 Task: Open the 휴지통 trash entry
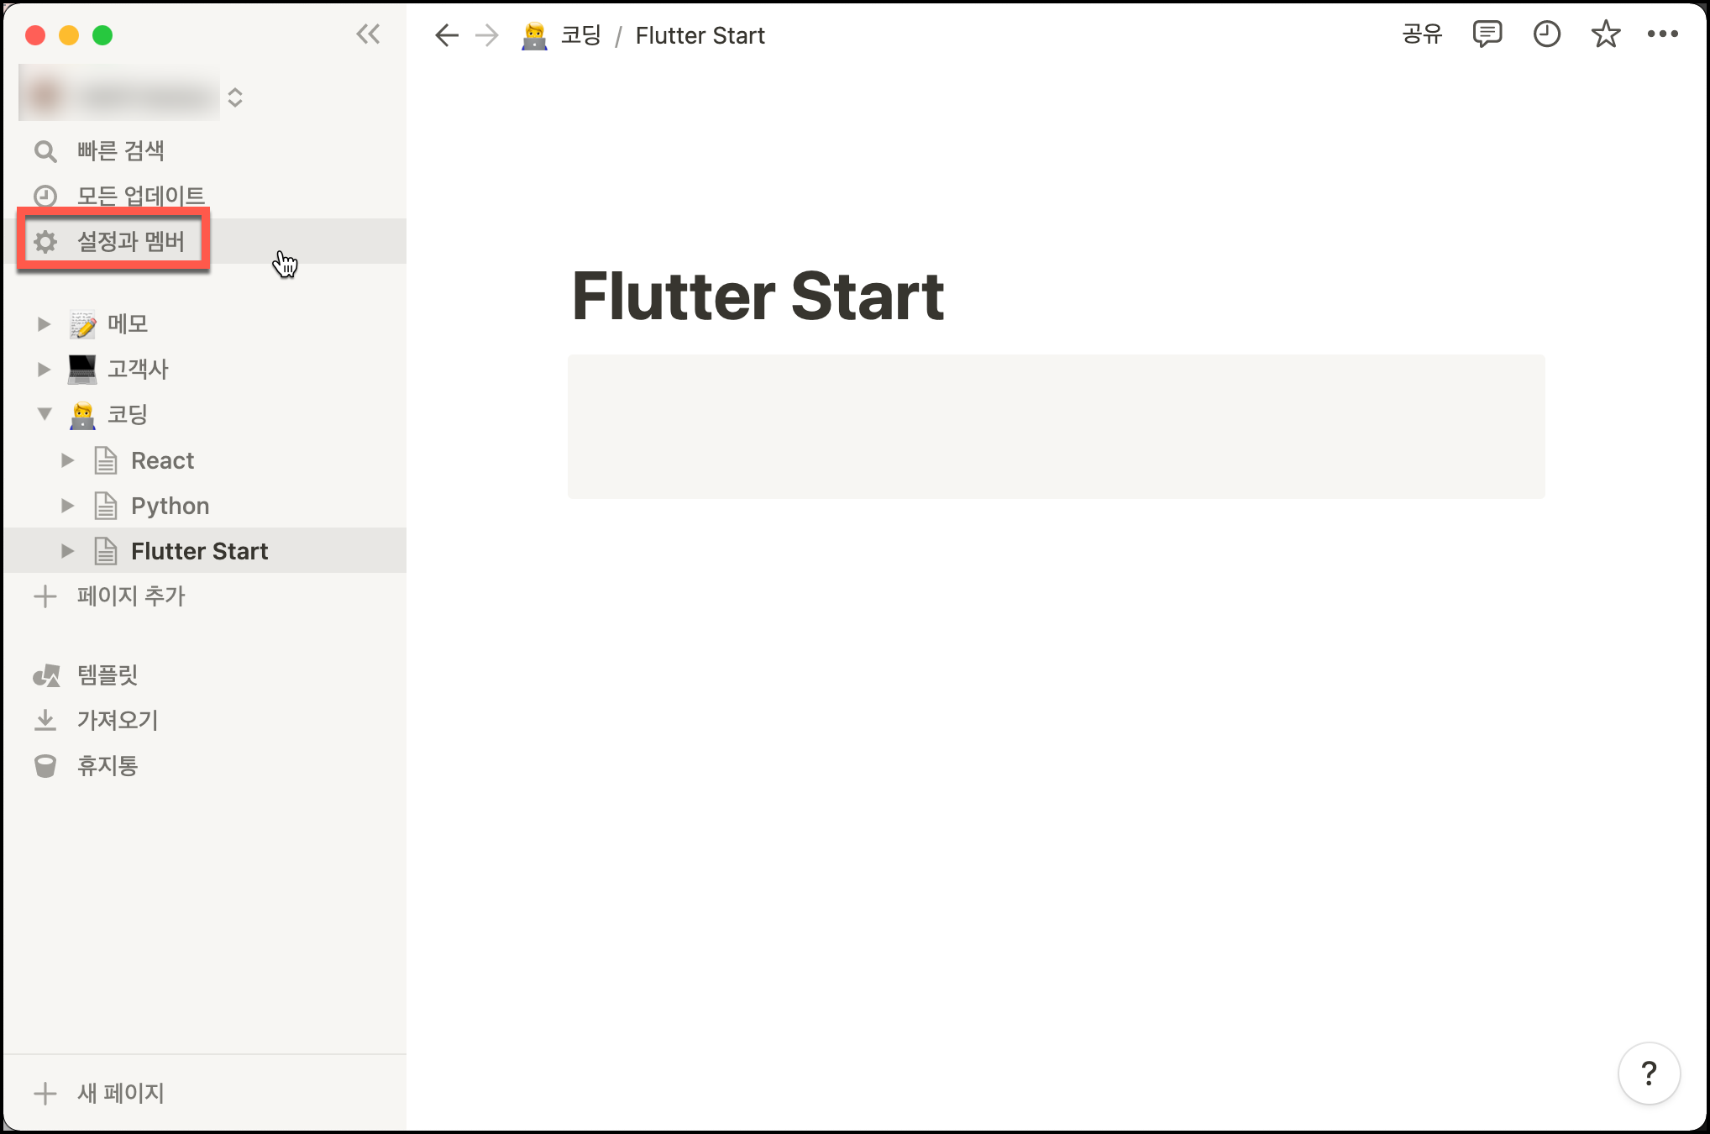[x=205, y=766]
